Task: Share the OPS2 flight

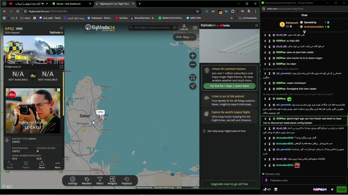Action: (42, 165)
